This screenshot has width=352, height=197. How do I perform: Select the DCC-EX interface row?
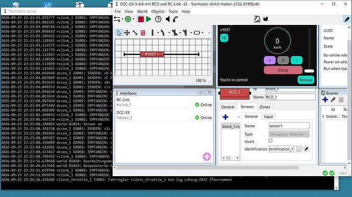(x=164, y=115)
